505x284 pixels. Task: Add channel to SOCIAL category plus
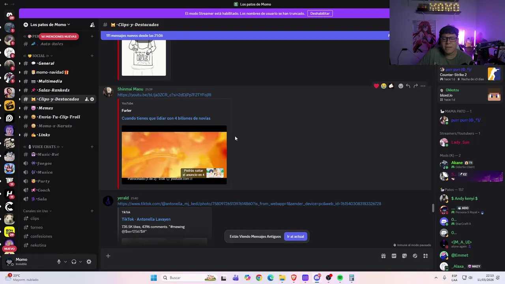(x=92, y=56)
